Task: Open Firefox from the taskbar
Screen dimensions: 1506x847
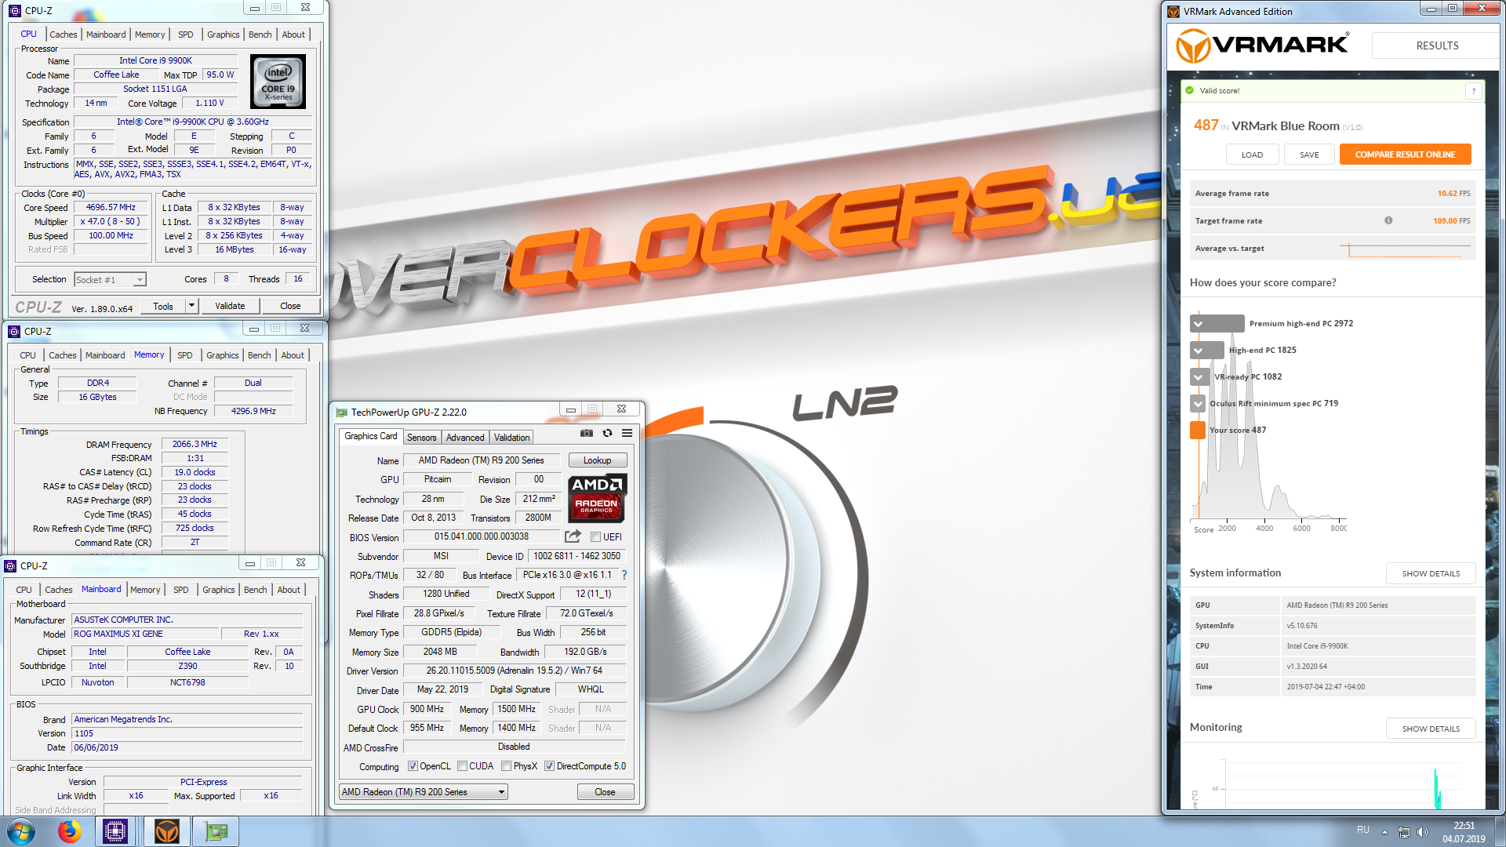Action: (x=69, y=831)
